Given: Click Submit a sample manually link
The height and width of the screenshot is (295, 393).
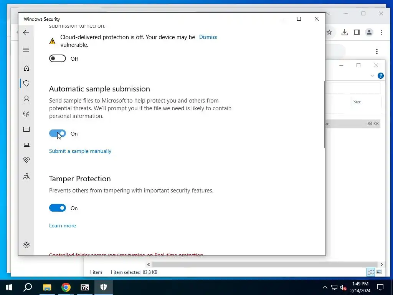Looking at the screenshot, I should point(80,151).
